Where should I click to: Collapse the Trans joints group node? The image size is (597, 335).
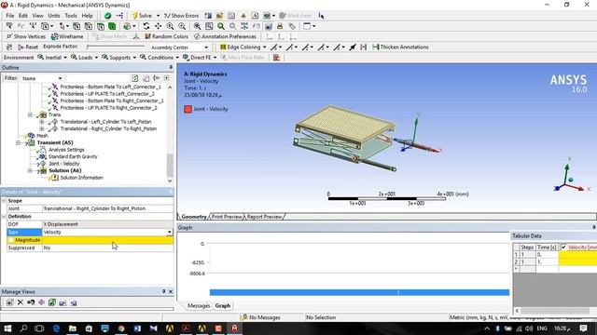30,114
